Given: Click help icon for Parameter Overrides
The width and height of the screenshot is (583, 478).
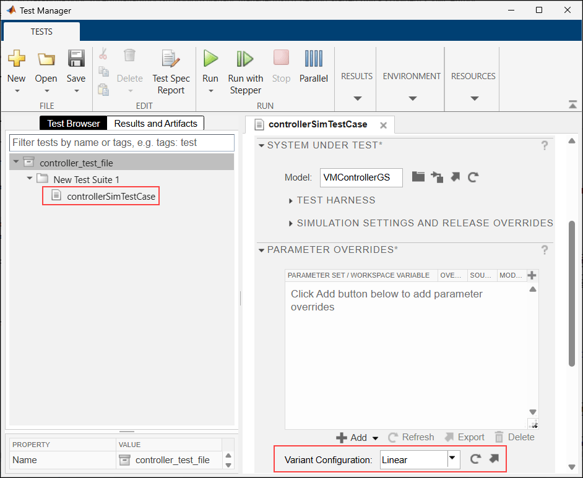Looking at the screenshot, I should pyautogui.click(x=545, y=250).
